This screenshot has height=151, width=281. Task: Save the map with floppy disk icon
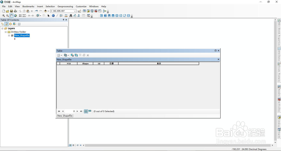coord(11,11)
